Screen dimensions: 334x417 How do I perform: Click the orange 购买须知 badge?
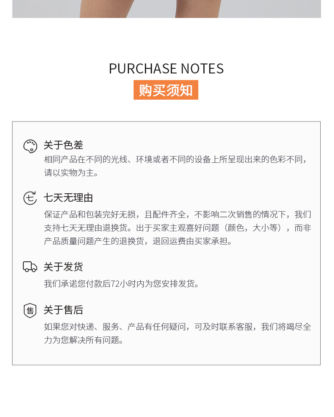(166, 90)
